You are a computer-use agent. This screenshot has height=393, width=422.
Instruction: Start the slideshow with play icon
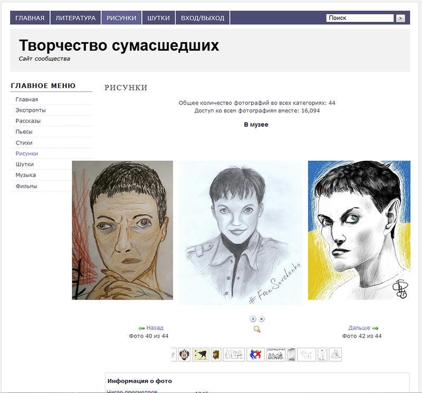click(253, 319)
